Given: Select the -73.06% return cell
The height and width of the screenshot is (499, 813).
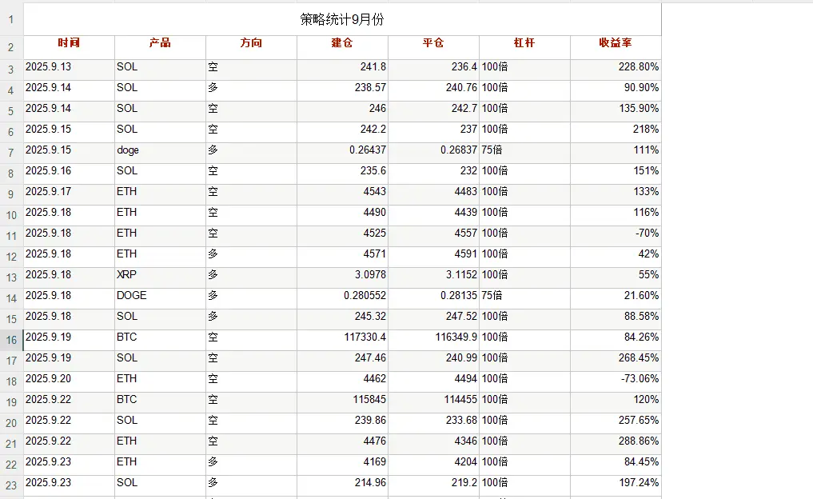Looking at the screenshot, I should coord(616,381).
